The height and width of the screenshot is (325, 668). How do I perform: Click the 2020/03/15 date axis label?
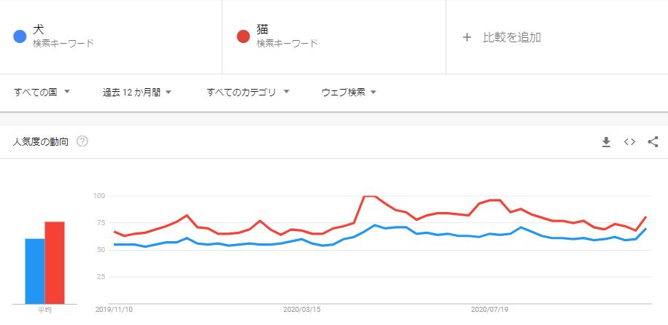click(302, 310)
